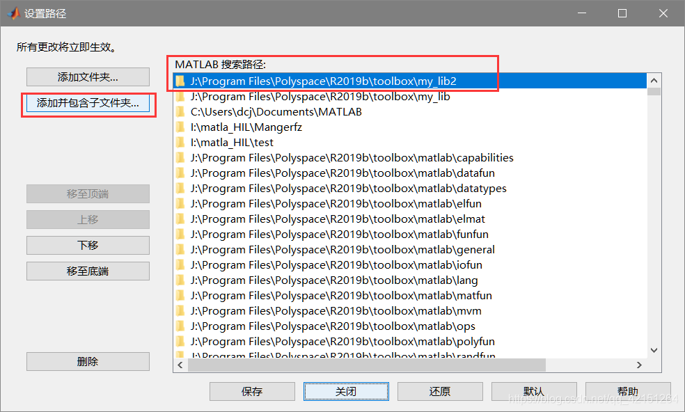The image size is (685, 412).
Task: Maximize the 设置路径 window
Action: pyautogui.click(x=622, y=13)
